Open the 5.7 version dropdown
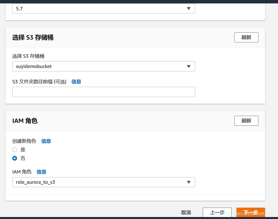The image size is (278, 219). point(104,9)
